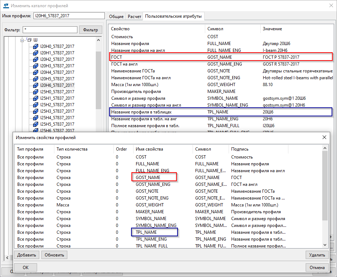Focus the filter text field
This screenshot has height=277, width=337.
(x=50, y=30)
